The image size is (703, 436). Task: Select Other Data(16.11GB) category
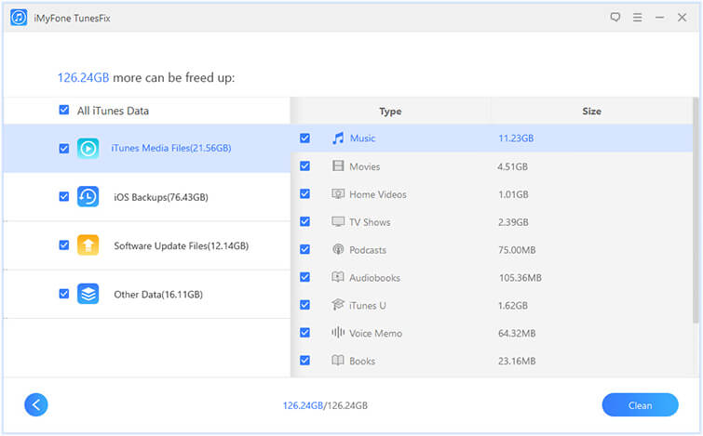pos(147,294)
